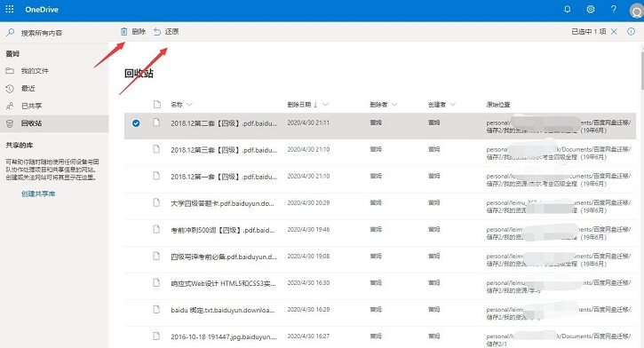Click the search magnifier icon

[x=11, y=33]
